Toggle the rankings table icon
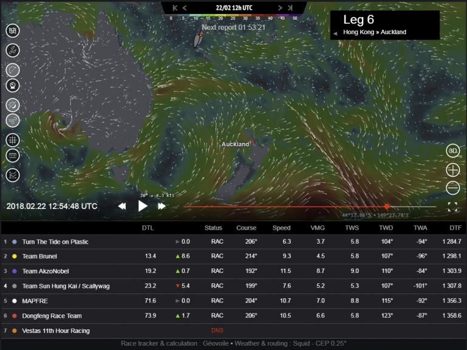This screenshot has height=350, width=467. (13, 156)
